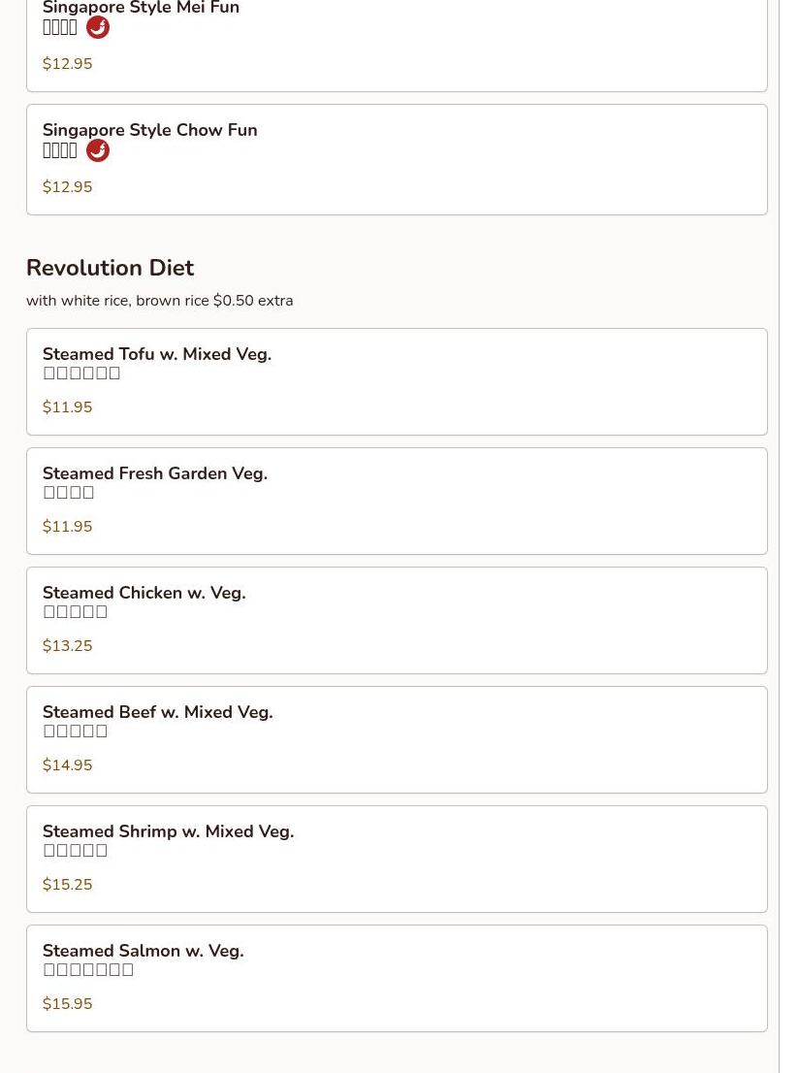
Task: Select Steamed Chicken w. Veg.
Action: 144,593
